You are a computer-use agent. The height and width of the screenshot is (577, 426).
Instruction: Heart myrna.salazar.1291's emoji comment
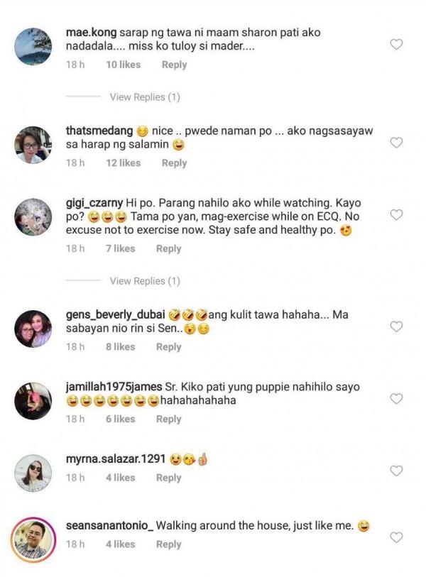(x=397, y=471)
